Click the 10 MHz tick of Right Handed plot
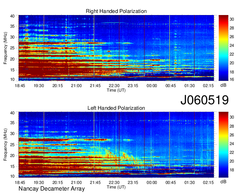The image size is (238, 193). [12, 79]
